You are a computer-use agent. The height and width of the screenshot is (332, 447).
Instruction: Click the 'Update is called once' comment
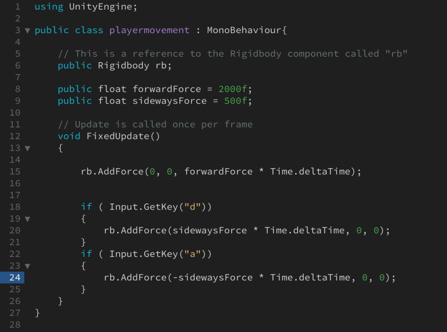coord(155,125)
